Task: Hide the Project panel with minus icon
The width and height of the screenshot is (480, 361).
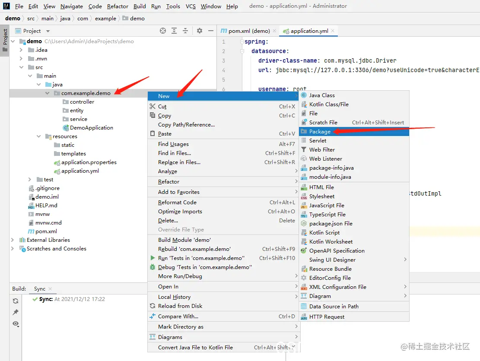Action: pyautogui.click(x=210, y=31)
